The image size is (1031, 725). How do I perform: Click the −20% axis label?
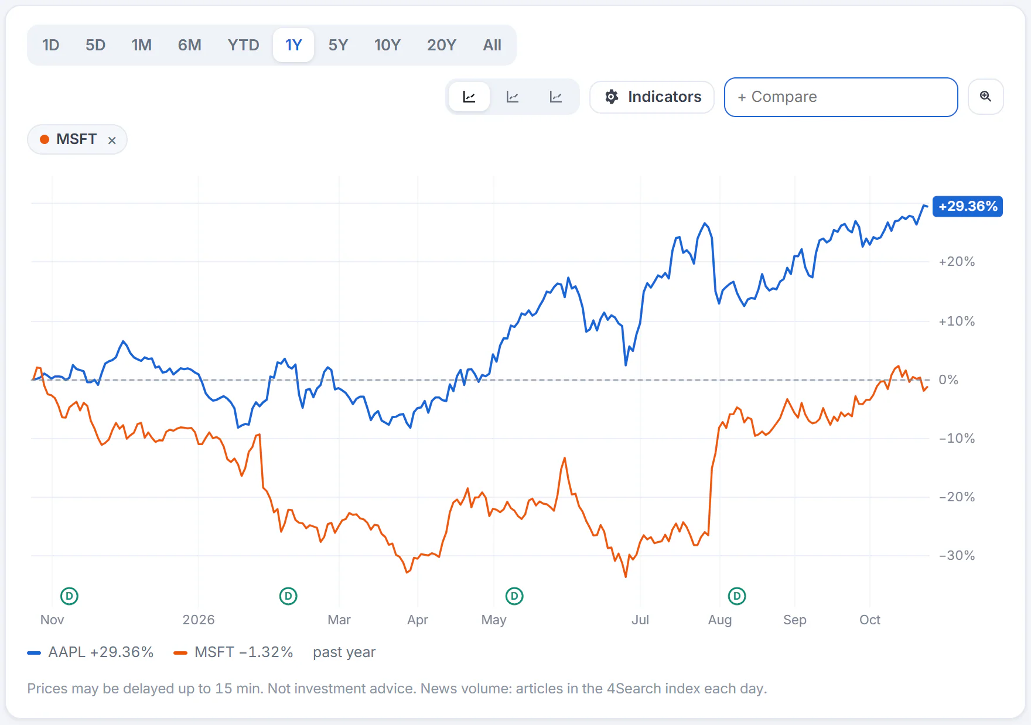[957, 497]
